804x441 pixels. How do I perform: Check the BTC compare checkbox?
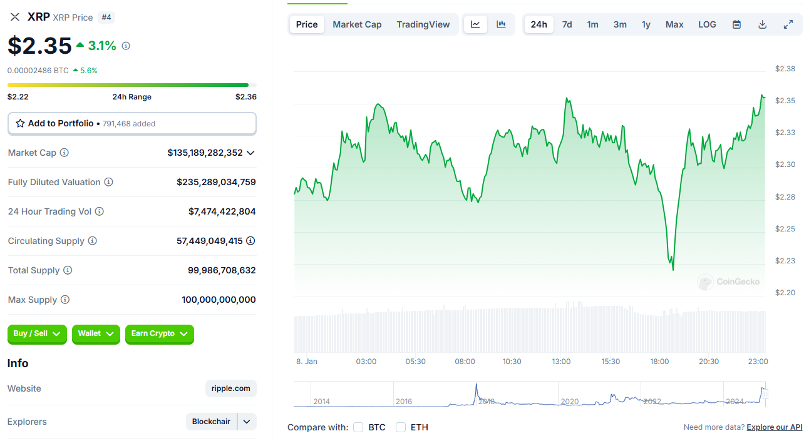[358, 427]
